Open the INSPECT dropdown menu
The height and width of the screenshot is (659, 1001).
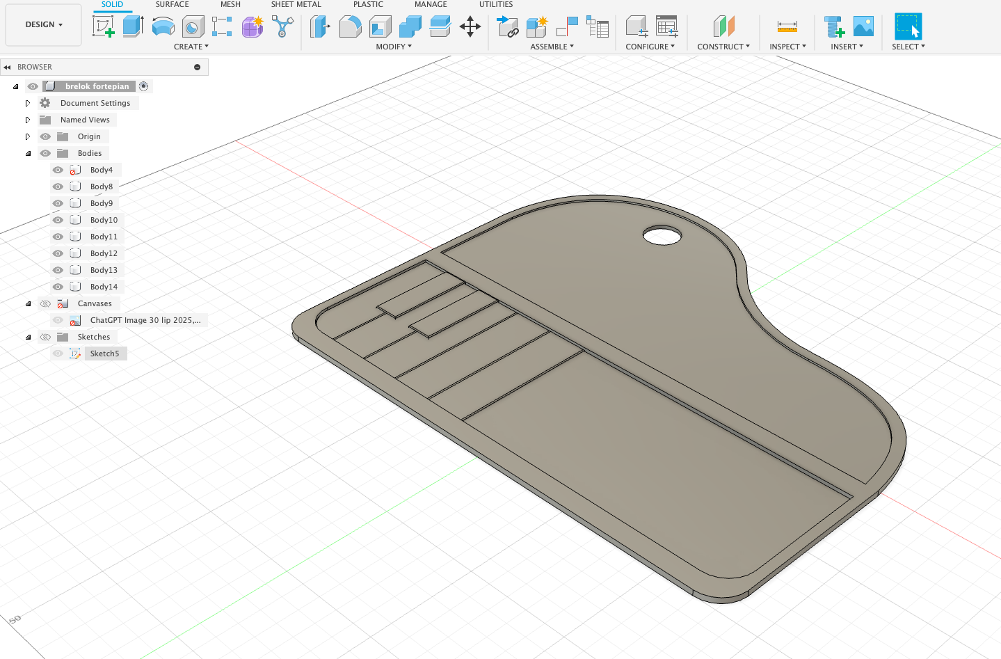click(787, 47)
